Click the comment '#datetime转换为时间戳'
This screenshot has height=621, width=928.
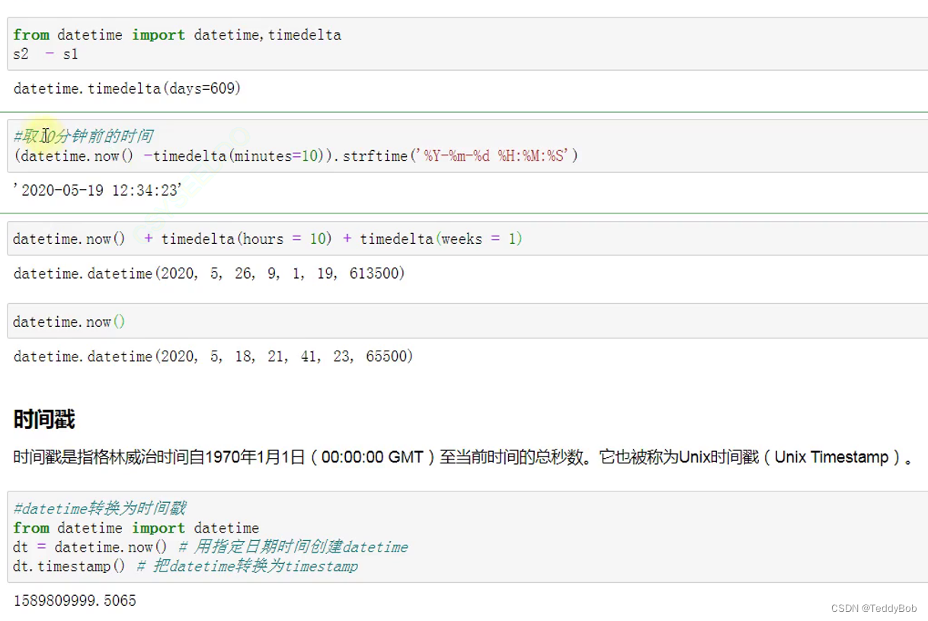(x=100, y=508)
